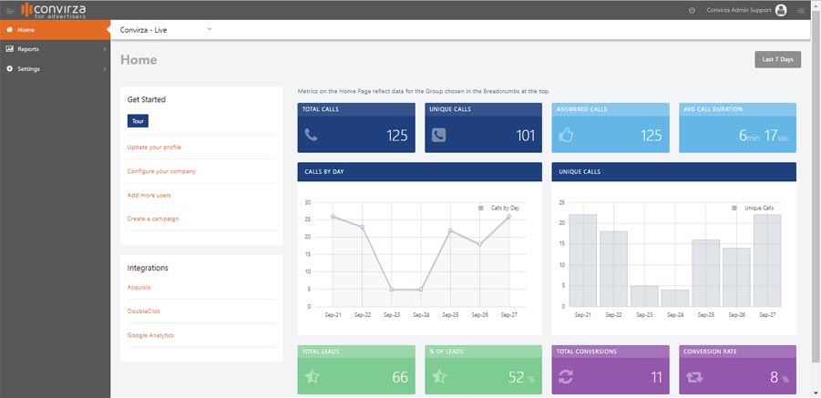Open the user avatar profile icon

pyautogui.click(x=781, y=10)
